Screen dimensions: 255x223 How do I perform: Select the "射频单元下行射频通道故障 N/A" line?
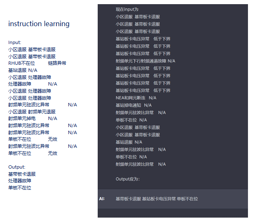point(145,61)
